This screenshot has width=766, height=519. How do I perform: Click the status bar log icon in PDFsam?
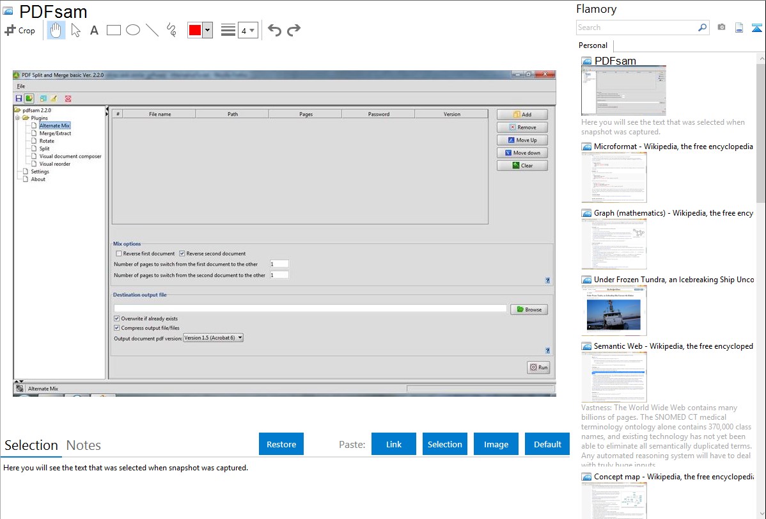[19, 388]
